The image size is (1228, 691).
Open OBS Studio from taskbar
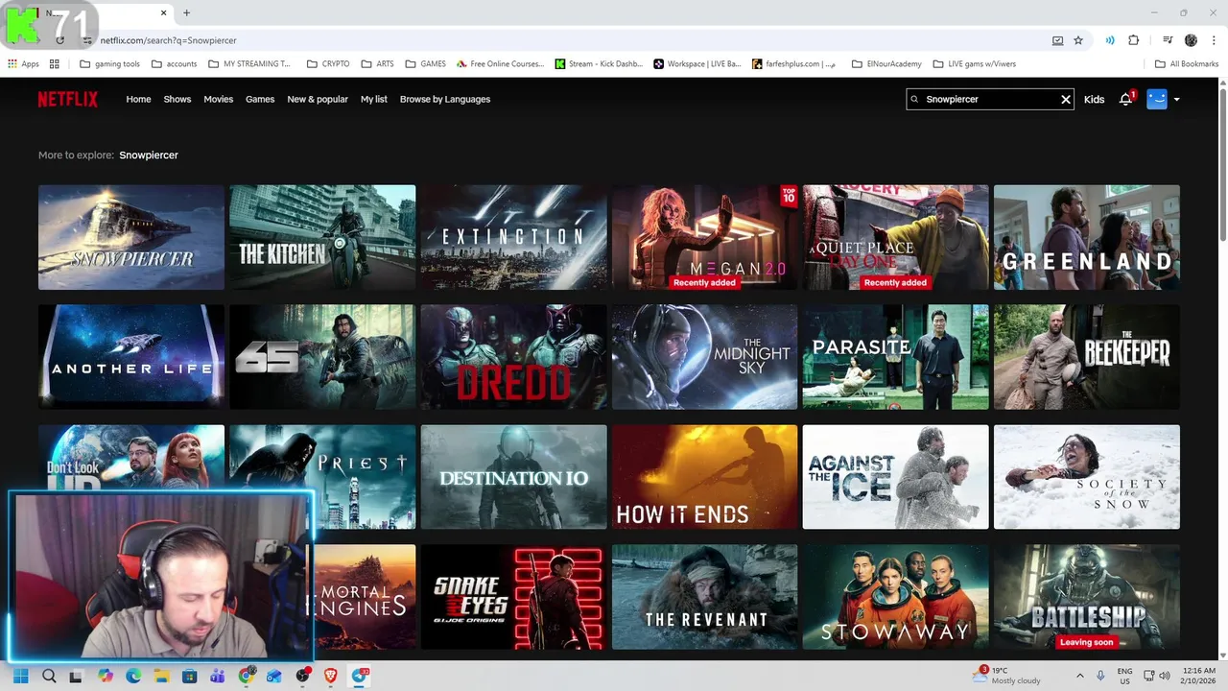[x=303, y=676]
